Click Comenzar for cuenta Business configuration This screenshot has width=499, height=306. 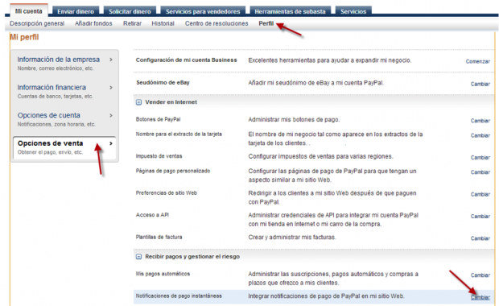478,61
